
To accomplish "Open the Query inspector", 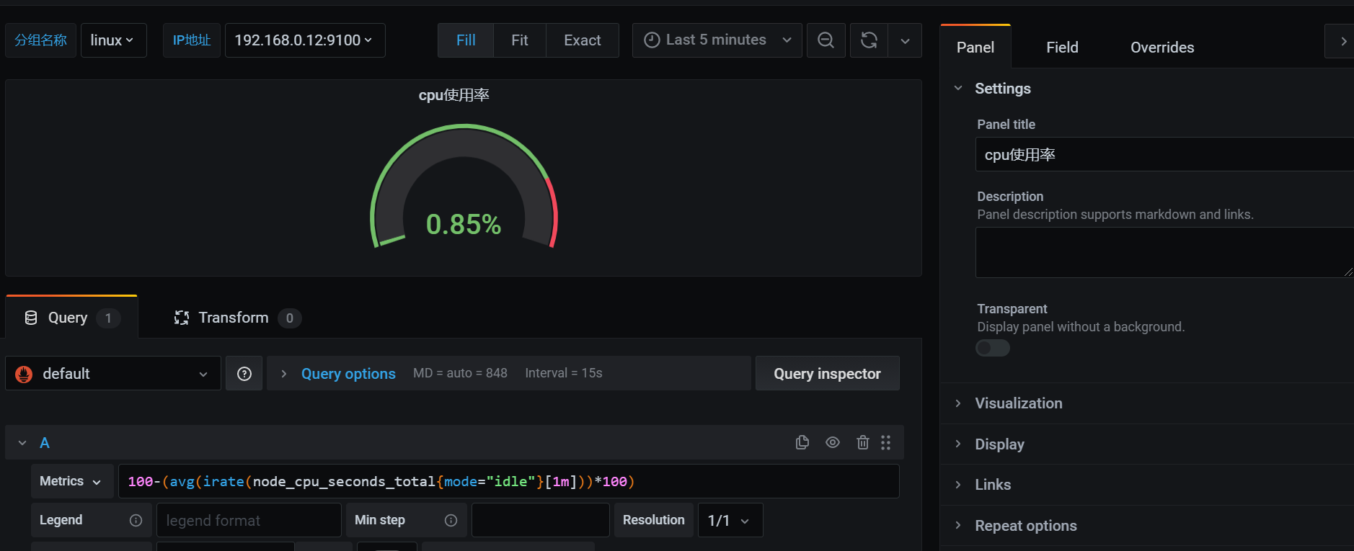I will 827,373.
